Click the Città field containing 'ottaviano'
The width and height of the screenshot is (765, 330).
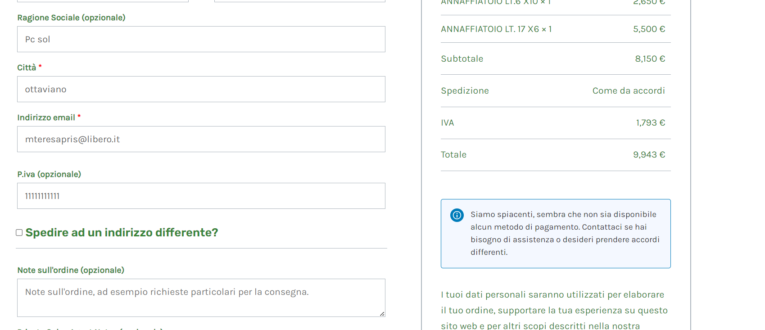(201, 89)
